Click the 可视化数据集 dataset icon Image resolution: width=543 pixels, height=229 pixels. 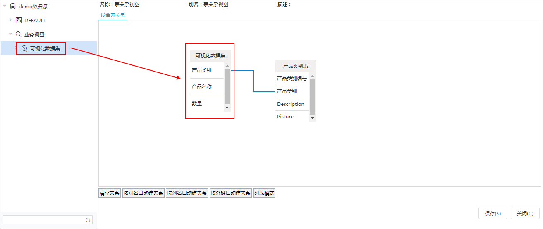24,48
